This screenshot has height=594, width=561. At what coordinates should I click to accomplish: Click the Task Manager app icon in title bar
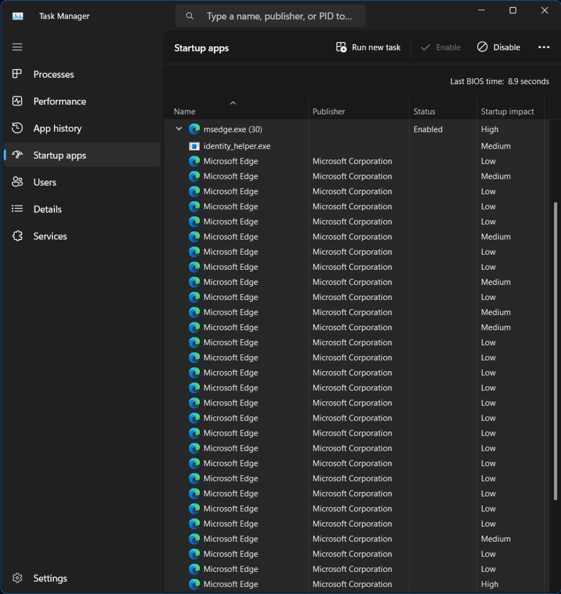coord(17,16)
